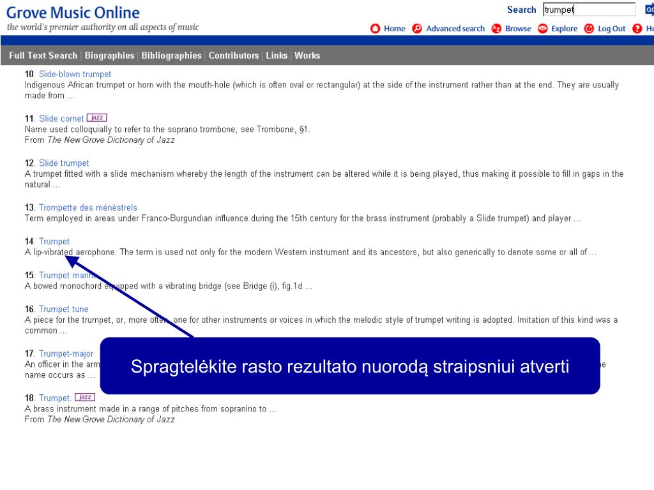Open the Explore link
Viewport: 654px width, 490px height.
(x=565, y=29)
